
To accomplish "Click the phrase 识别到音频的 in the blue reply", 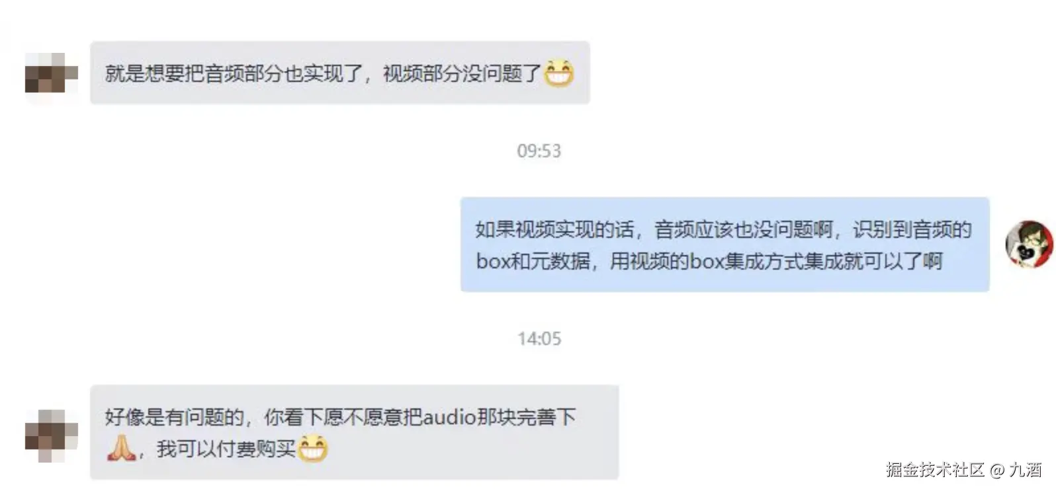I will coord(912,229).
